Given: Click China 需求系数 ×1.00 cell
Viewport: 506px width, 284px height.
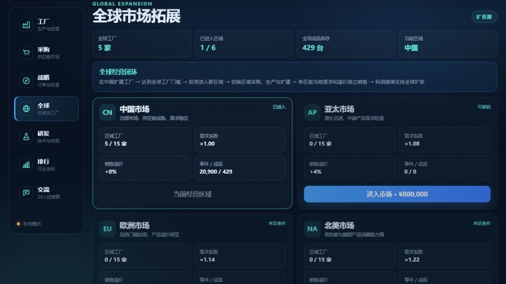Looking at the screenshot, I should [x=240, y=140].
